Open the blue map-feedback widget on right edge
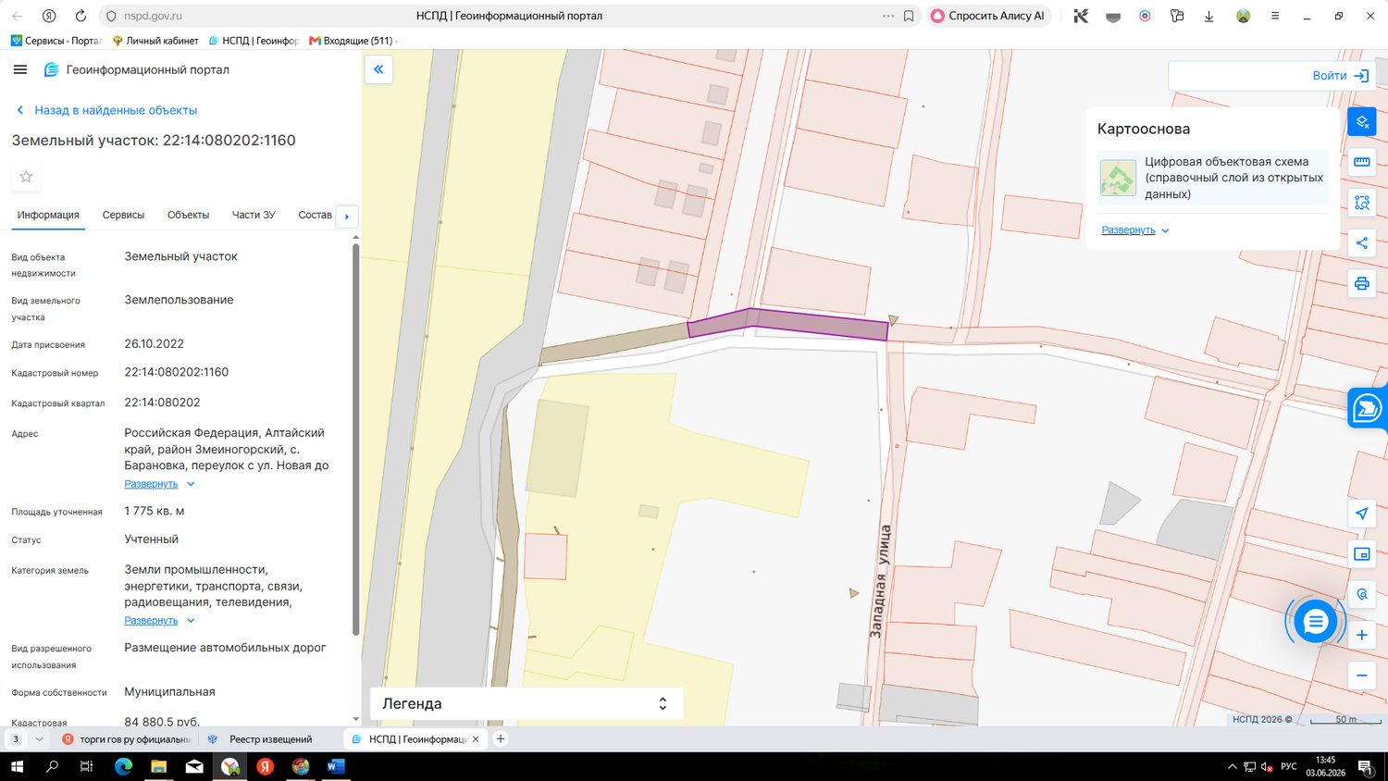Image resolution: width=1388 pixels, height=781 pixels. (1368, 408)
